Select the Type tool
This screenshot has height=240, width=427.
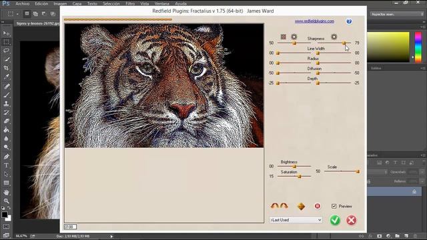(6, 165)
